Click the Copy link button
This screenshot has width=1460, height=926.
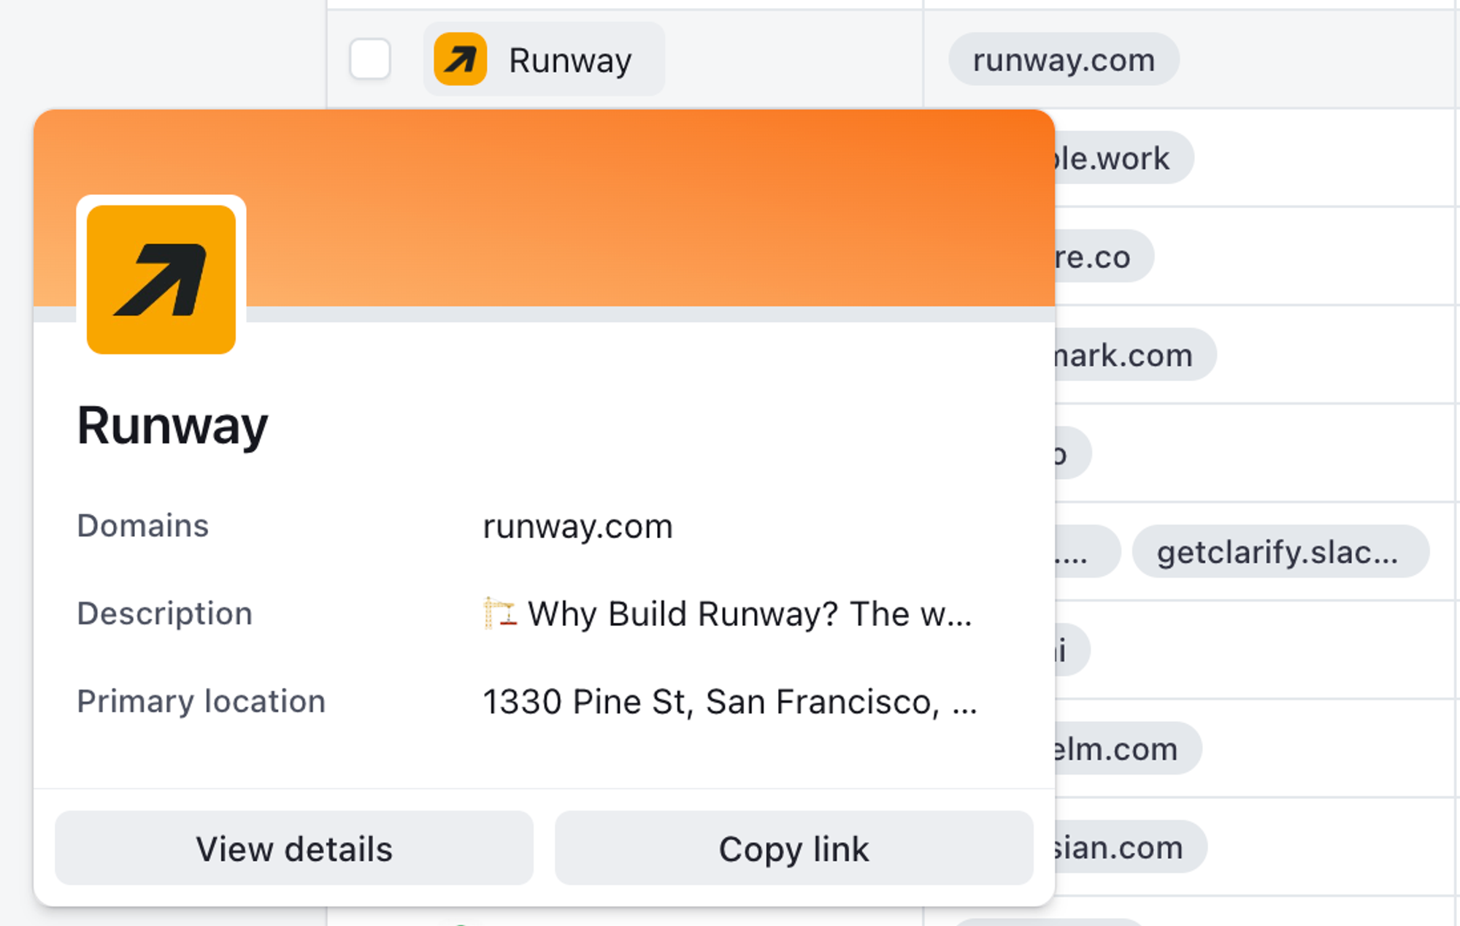coord(794,849)
